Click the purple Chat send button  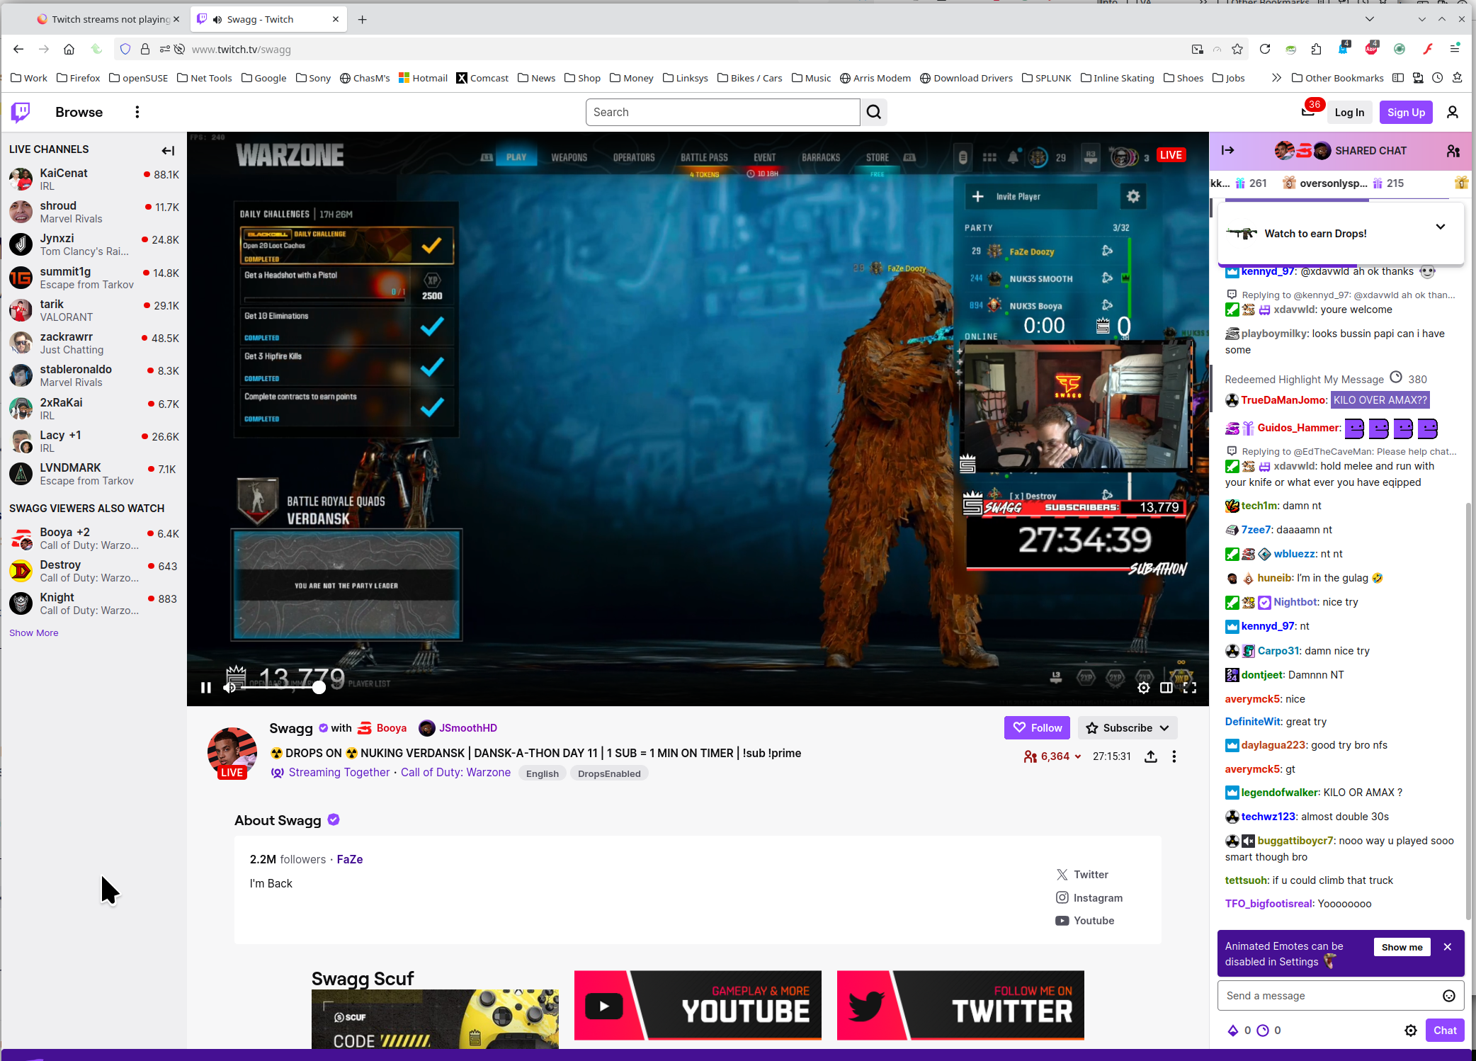[1445, 1031]
